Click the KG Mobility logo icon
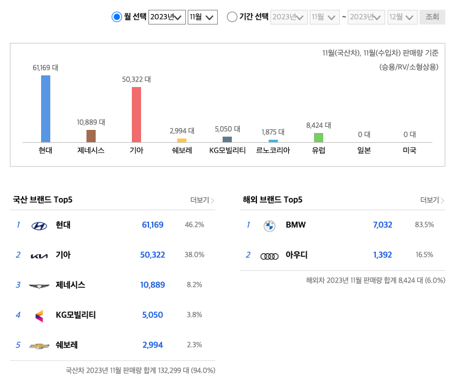The width and height of the screenshot is (460, 383). [39, 316]
